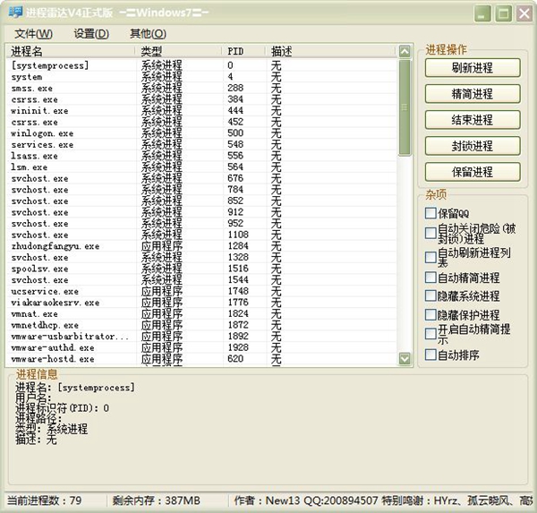This screenshot has height=513, width=537.
Task: Select svchost.exe with PID 1108
Action: click(x=201, y=235)
